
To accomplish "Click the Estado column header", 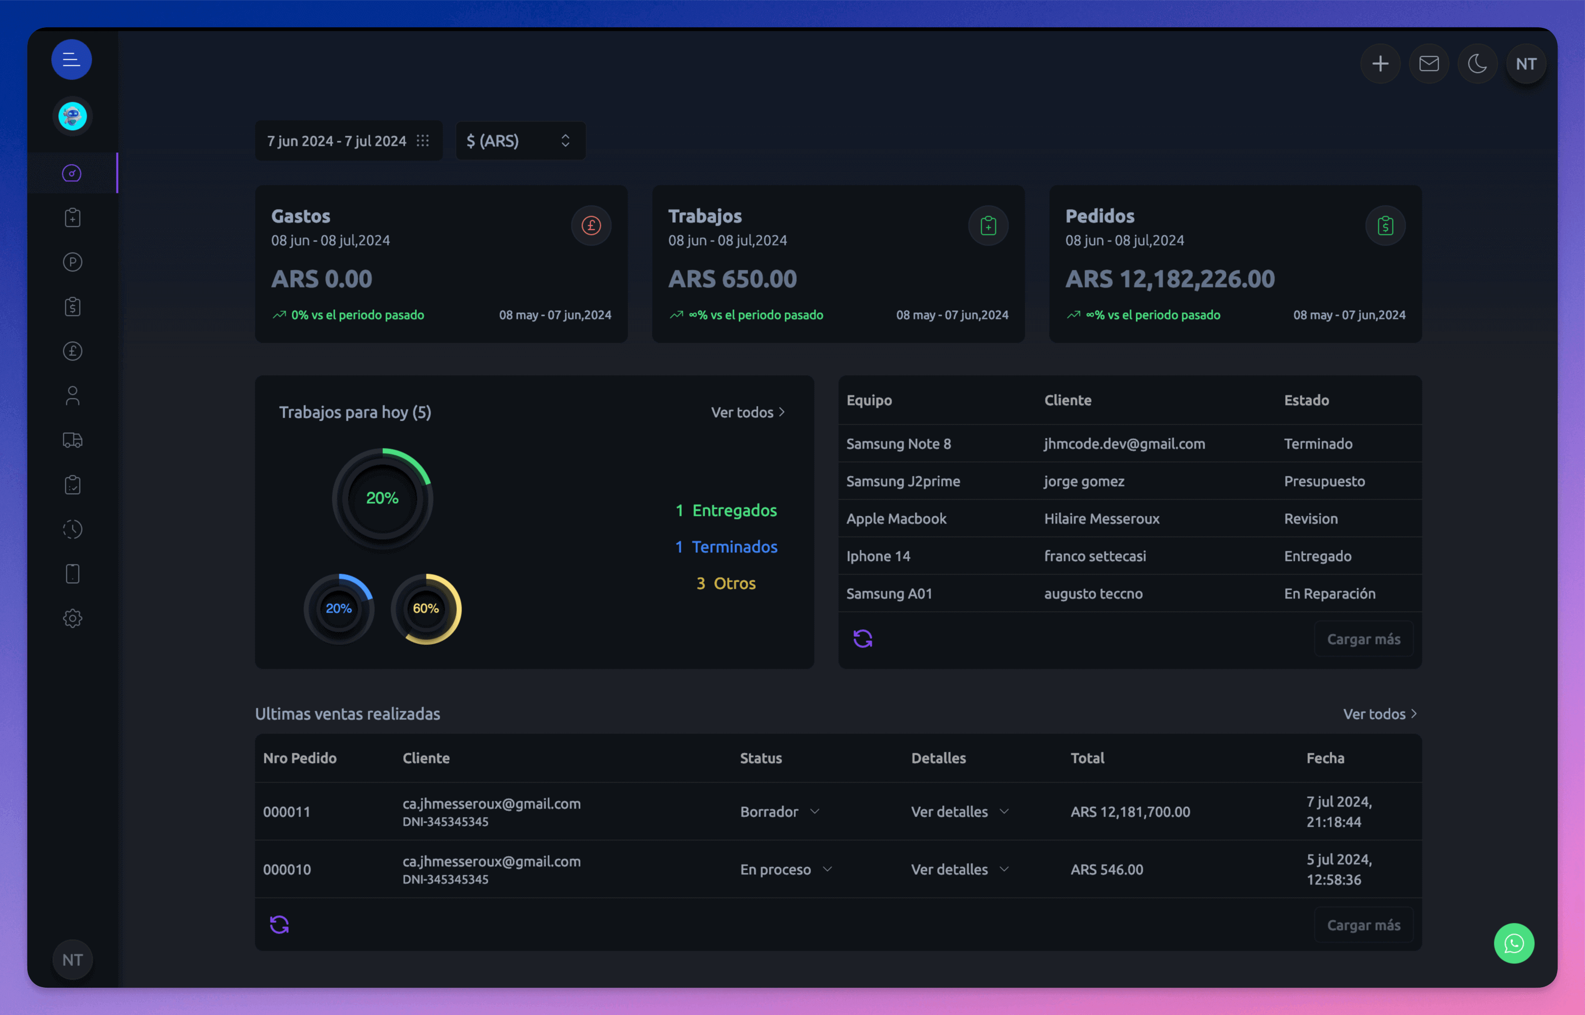I will click(x=1306, y=400).
